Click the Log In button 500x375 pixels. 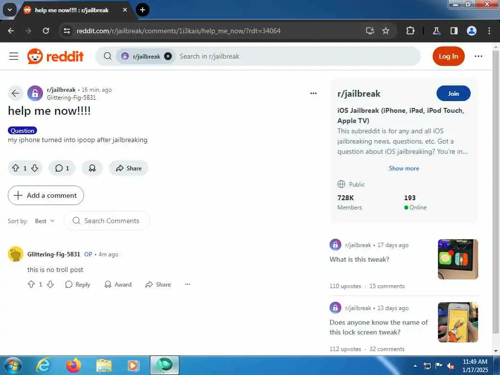[x=448, y=57]
